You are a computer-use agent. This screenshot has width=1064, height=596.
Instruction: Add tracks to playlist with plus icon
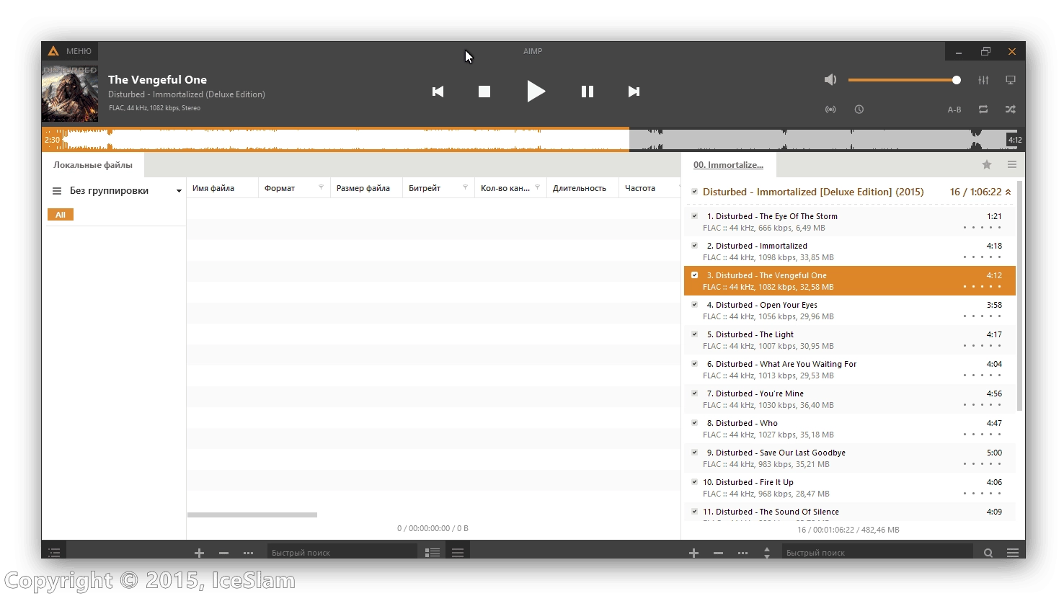[x=693, y=553]
